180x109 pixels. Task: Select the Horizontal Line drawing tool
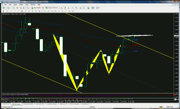[x=15, y=11]
